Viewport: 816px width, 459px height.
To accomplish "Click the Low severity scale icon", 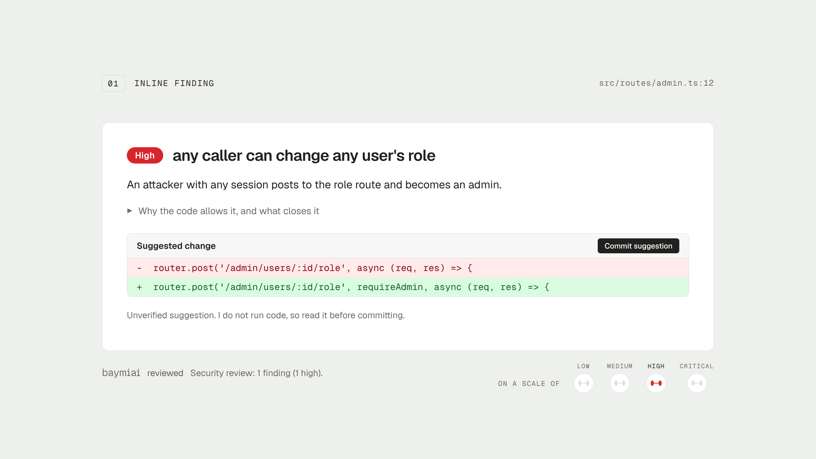I will [x=583, y=383].
